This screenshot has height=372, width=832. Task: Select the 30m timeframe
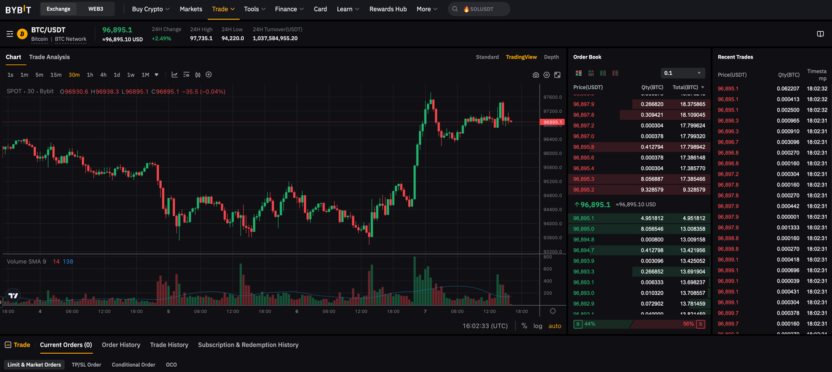74,75
